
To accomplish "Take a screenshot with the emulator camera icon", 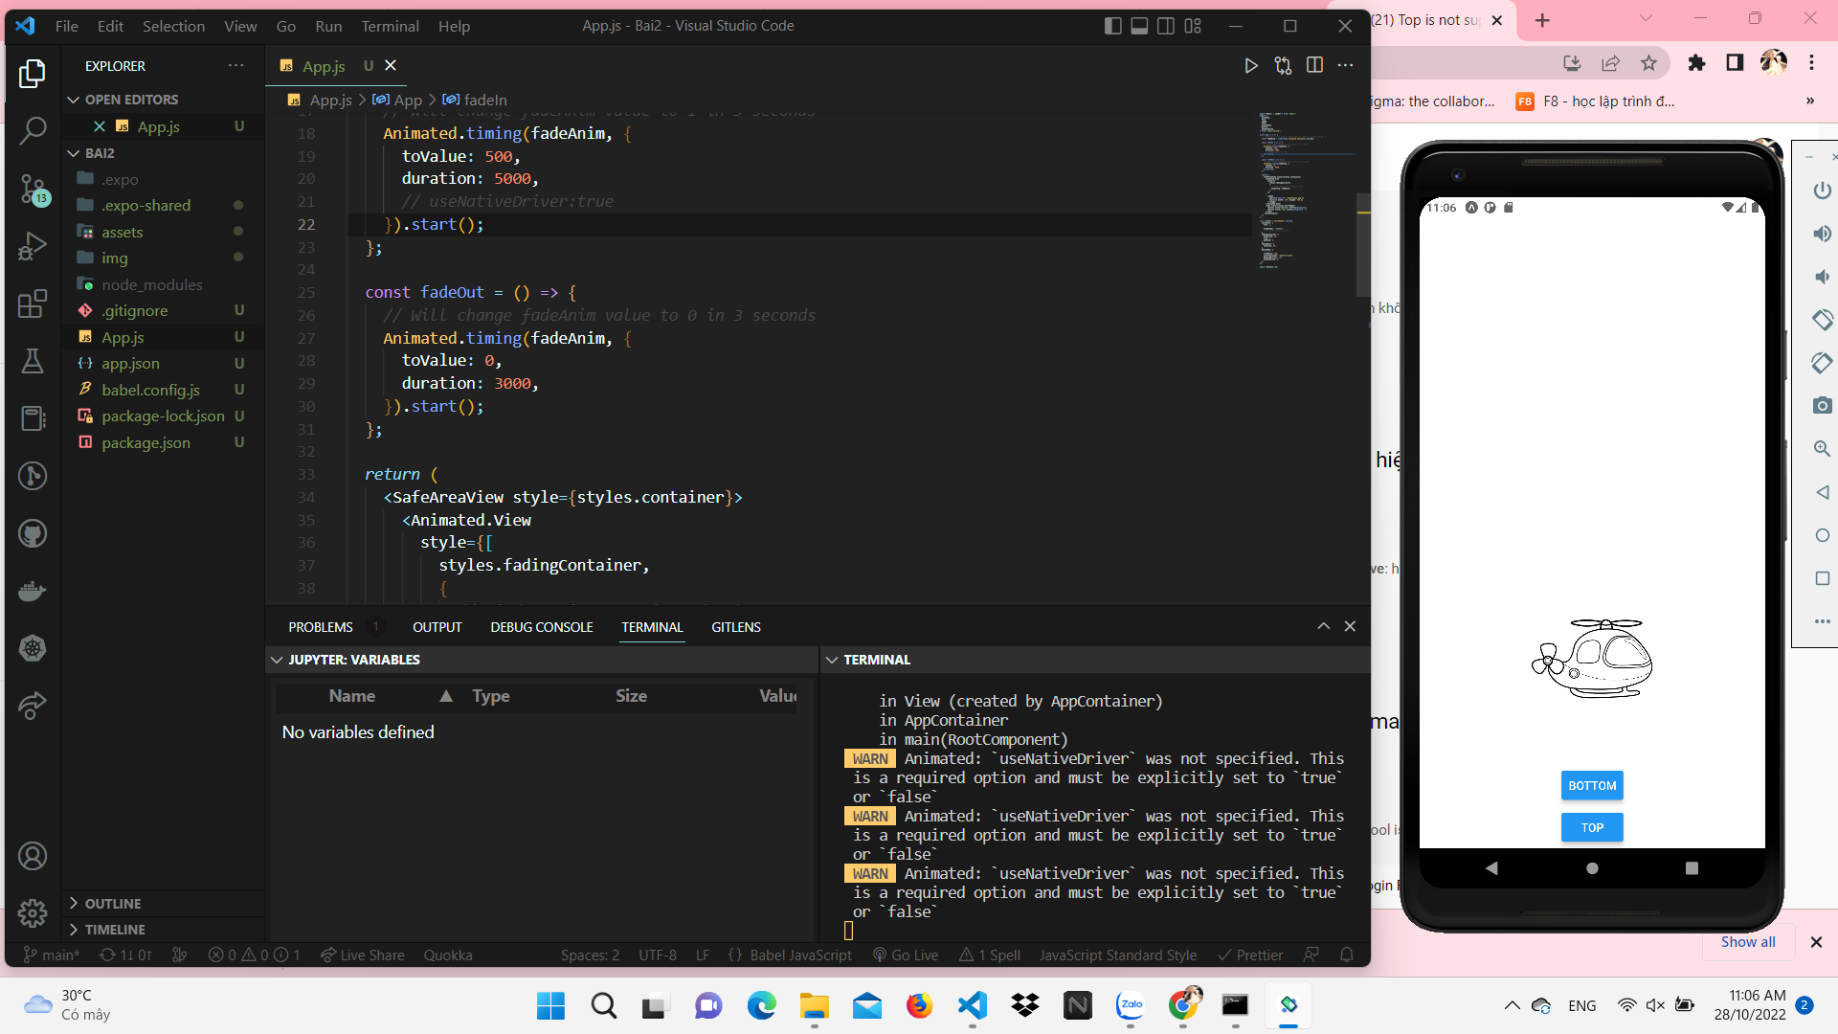I will (x=1823, y=405).
